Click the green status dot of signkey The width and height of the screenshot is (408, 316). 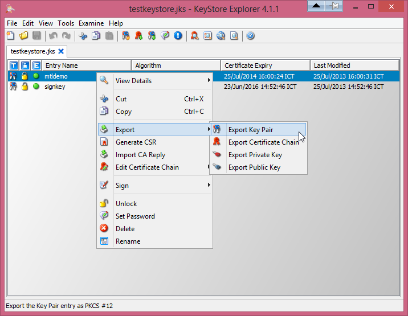click(x=36, y=87)
